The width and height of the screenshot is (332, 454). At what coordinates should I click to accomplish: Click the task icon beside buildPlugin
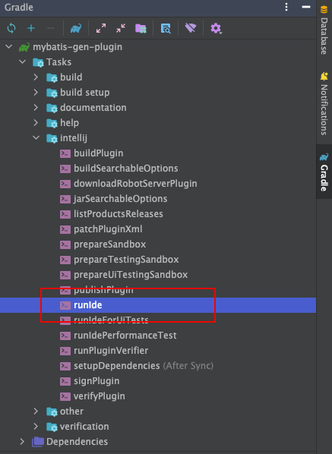click(x=65, y=153)
